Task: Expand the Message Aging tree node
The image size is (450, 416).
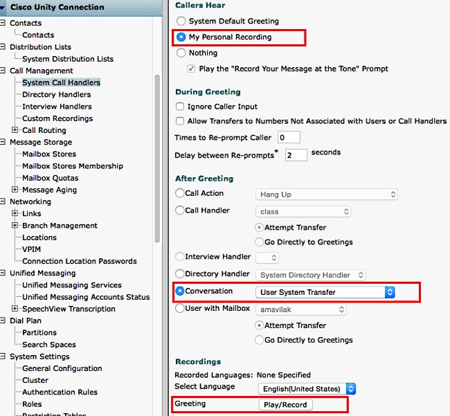Action: pos(15,190)
